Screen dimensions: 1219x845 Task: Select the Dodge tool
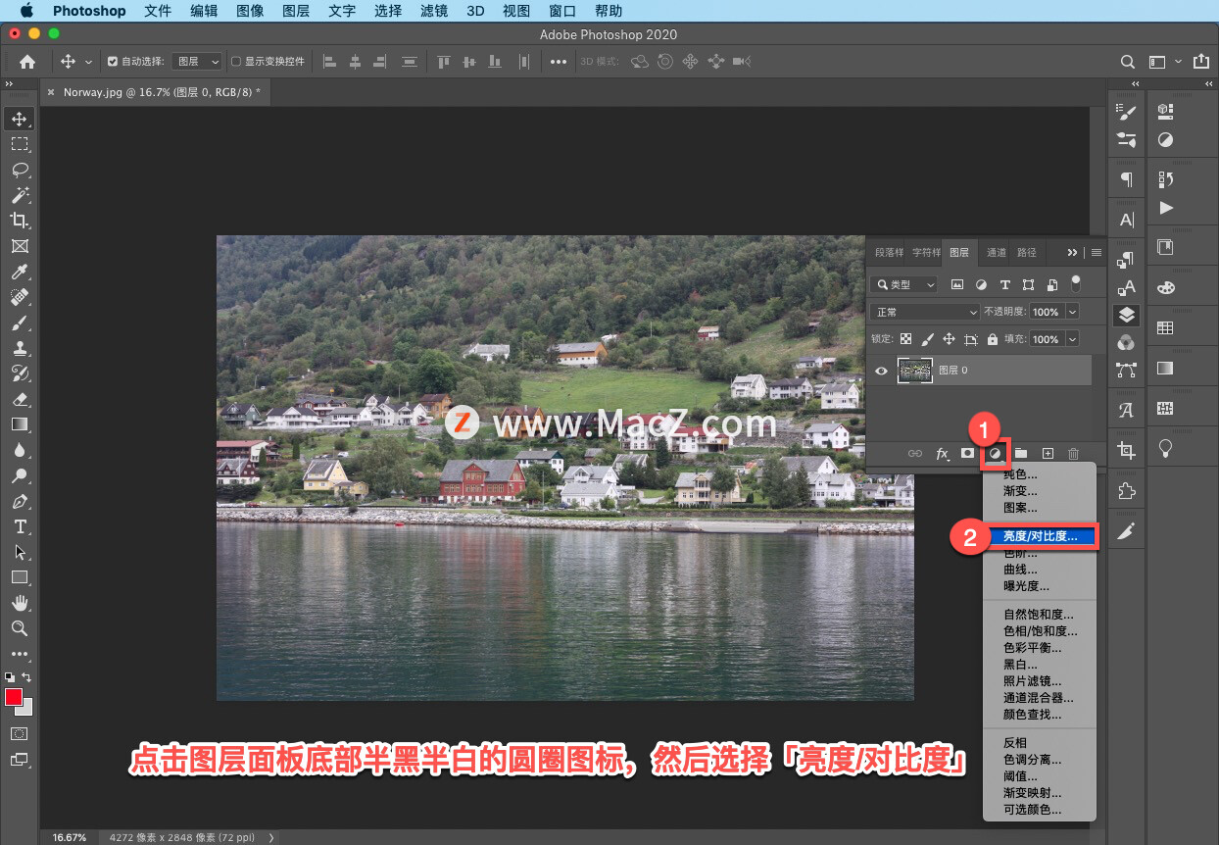point(19,475)
